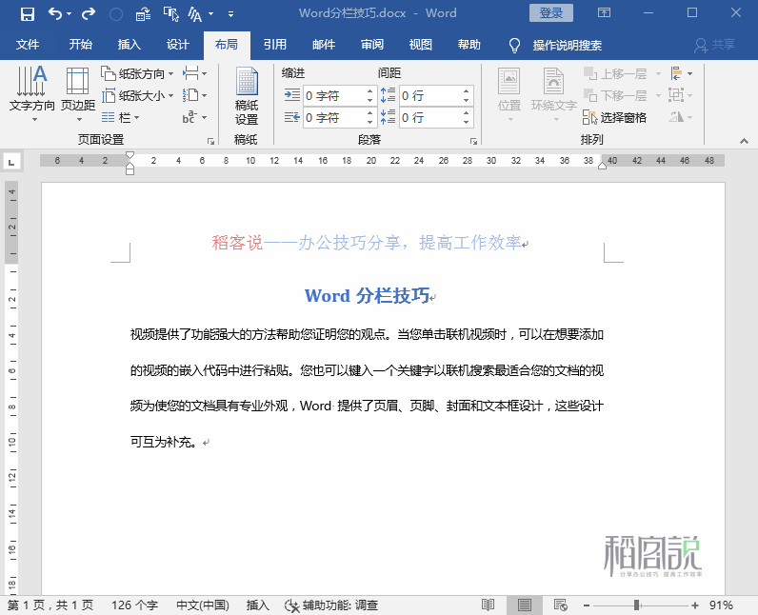
Task: Open the 环绕文字 wrap text tool
Action: click(x=553, y=94)
